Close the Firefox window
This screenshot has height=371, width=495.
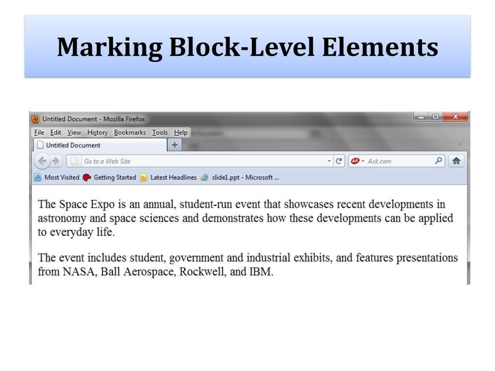click(x=455, y=117)
